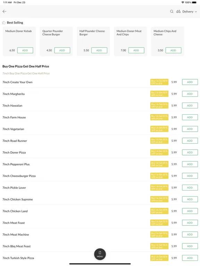This screenshot has width=200, height=266.
Task: Click the Medium Chips And Cheese card
Action: coord(167,41)
